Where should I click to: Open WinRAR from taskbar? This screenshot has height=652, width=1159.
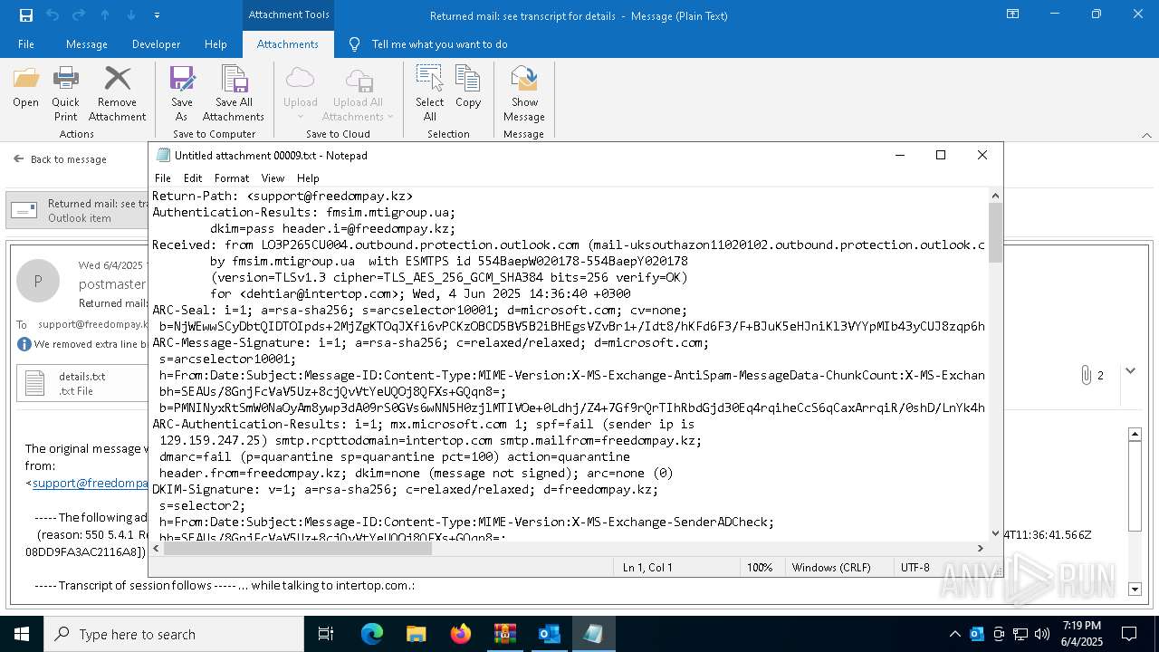pos(504,634)
